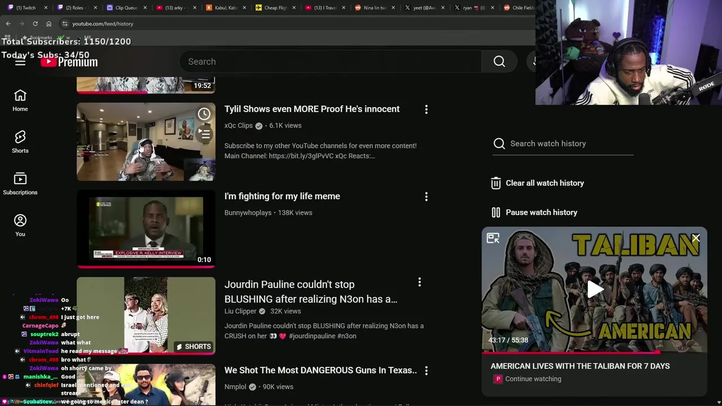The height and width of the screenshot is (406, 722).
Task: Open the R. Kelly interview meme thumbnail
Action: pyautogui.click(x=146, y=228)
